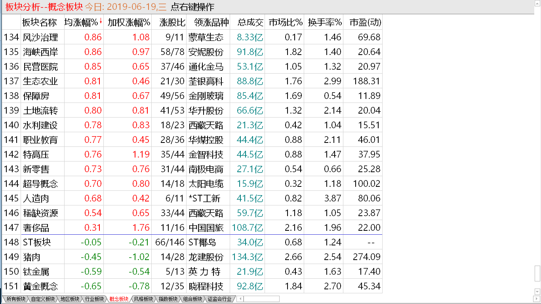Click leading stock 金智科技
Viewport: 541px width, 304px height.
click(x=206, y=154)
